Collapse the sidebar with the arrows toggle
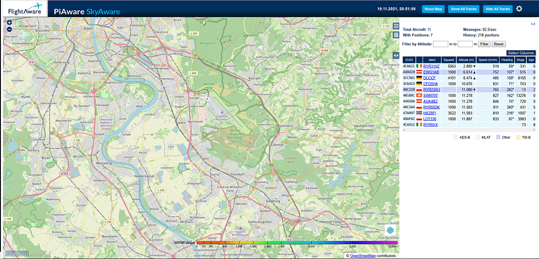Image resolution: width=539 pixels, height=259 pixels. tap(396, 55)
